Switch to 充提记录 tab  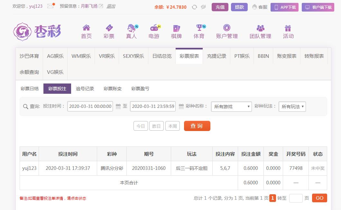[217, 56]
